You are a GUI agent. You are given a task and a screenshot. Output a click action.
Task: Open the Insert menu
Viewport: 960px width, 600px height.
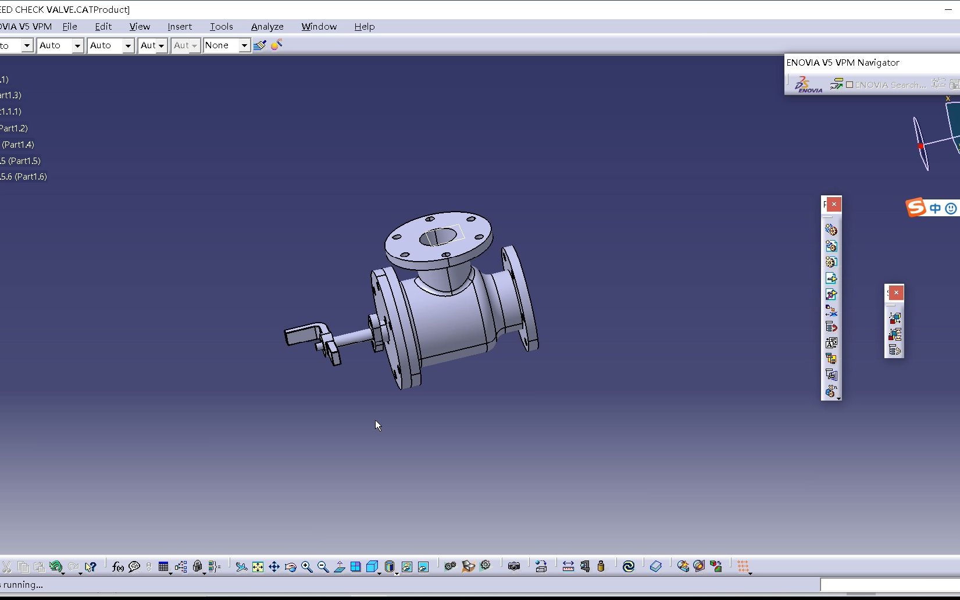click(x=180, y=27)
